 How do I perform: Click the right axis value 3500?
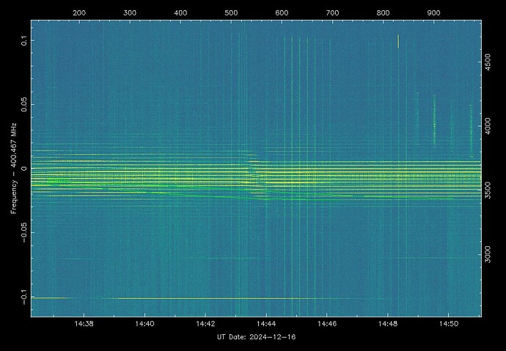click(488, 191)
